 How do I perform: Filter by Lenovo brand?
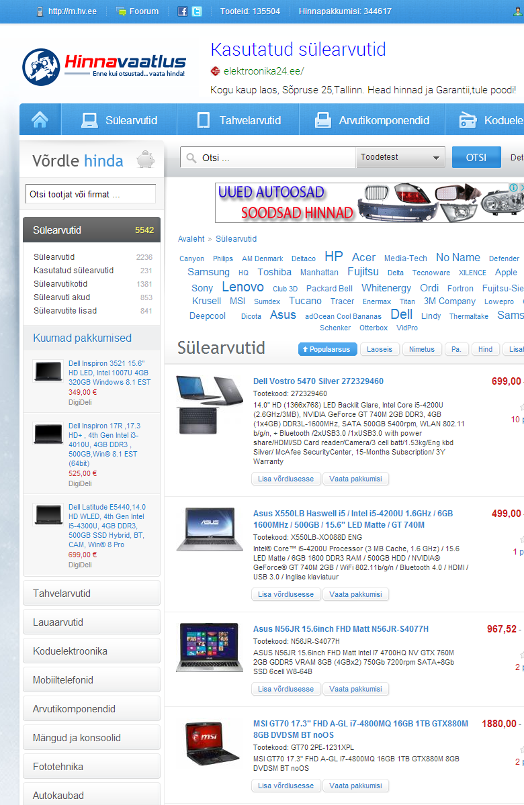pyautogui.click(x=243, y=287)
